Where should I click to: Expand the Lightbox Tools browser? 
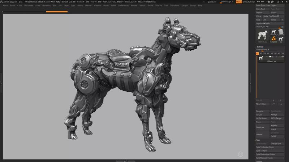[x=263, y=23]
